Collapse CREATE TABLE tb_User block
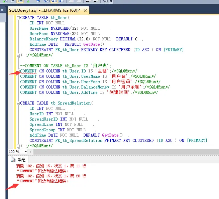Viewport: 219px width, 199px height. click(18, 18)
